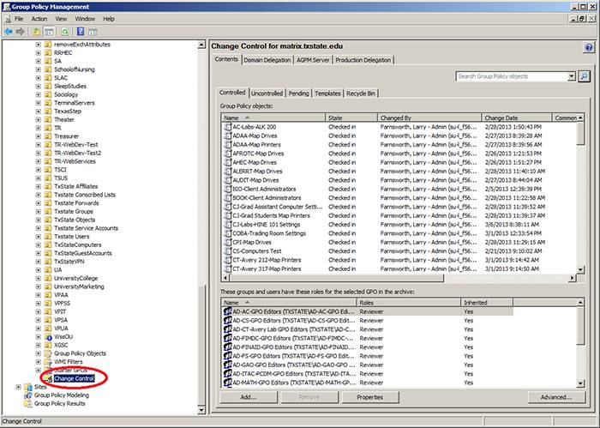
Task: Select the Change Control node in the tree
Action: (x=76, y=377)
